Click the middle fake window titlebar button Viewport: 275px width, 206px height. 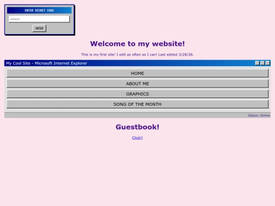(x=262, y=63)
